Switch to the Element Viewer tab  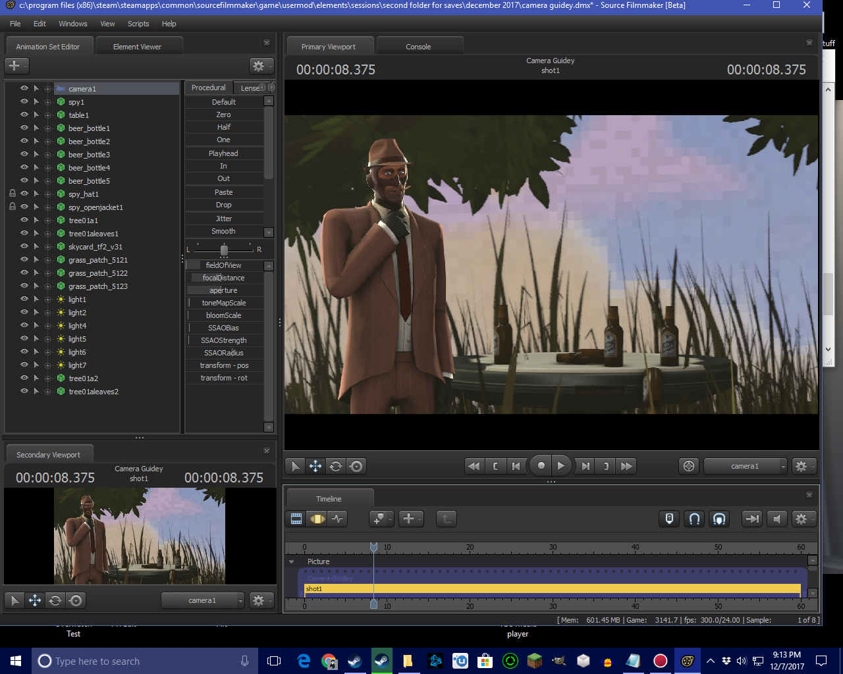coord(137,47)
